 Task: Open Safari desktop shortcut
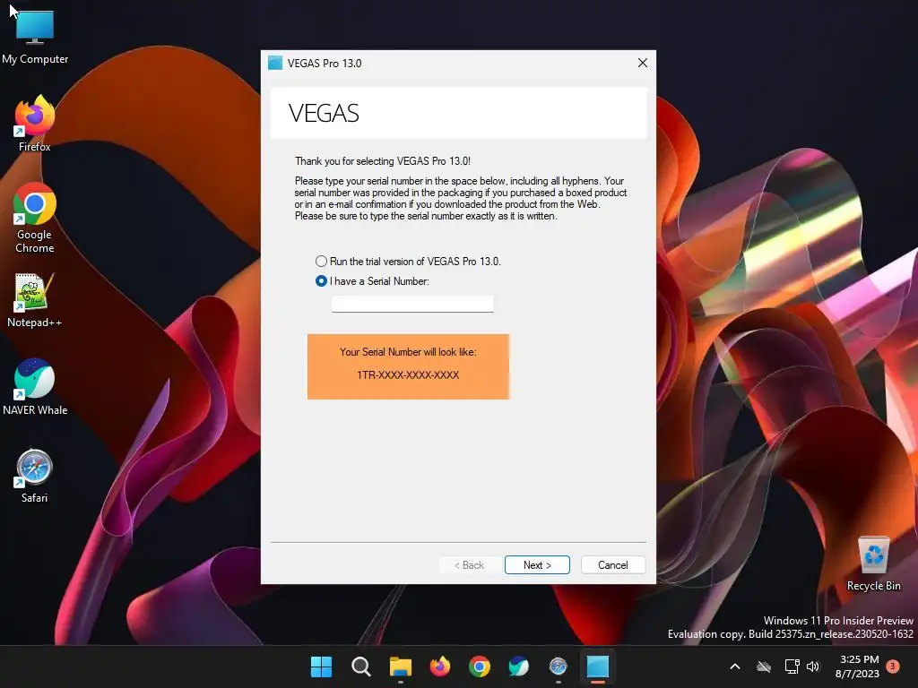click(35, 476)
